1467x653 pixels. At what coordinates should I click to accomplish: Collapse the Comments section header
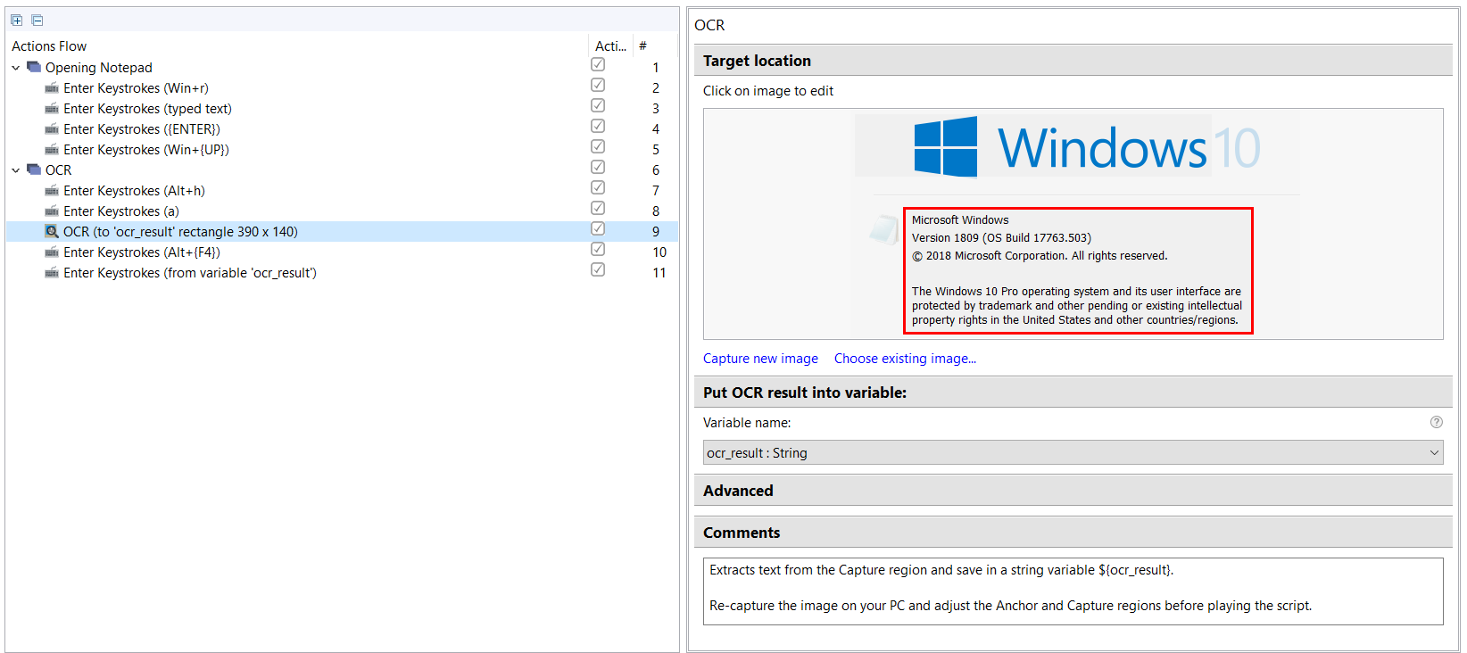1073,533
